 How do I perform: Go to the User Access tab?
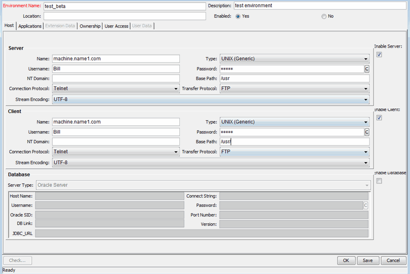click(x=117, y=26)
